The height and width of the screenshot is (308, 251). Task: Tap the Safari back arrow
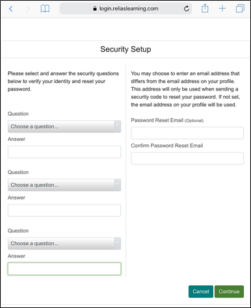point(11,9)
